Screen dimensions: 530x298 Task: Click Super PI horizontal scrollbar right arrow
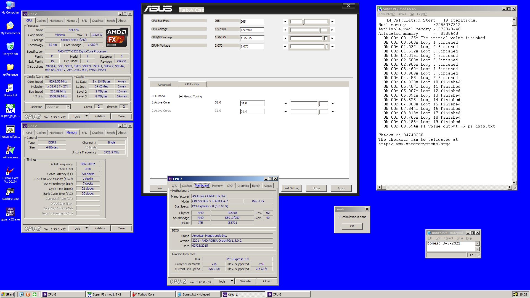509,187
